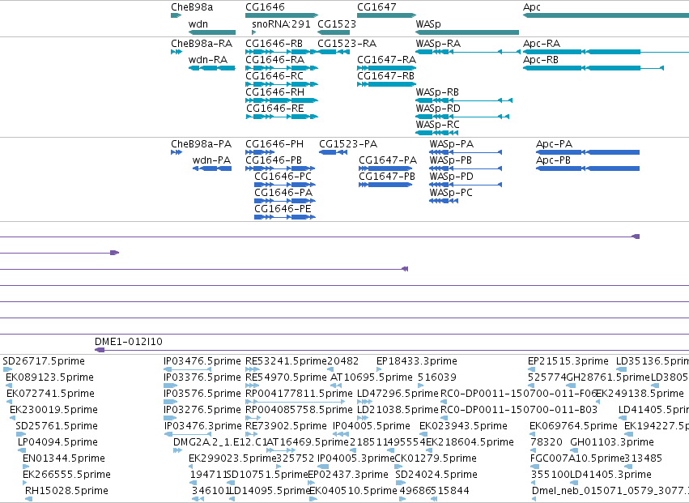
Task: Click the wdn gene glyph
Action: coord(212,32)
